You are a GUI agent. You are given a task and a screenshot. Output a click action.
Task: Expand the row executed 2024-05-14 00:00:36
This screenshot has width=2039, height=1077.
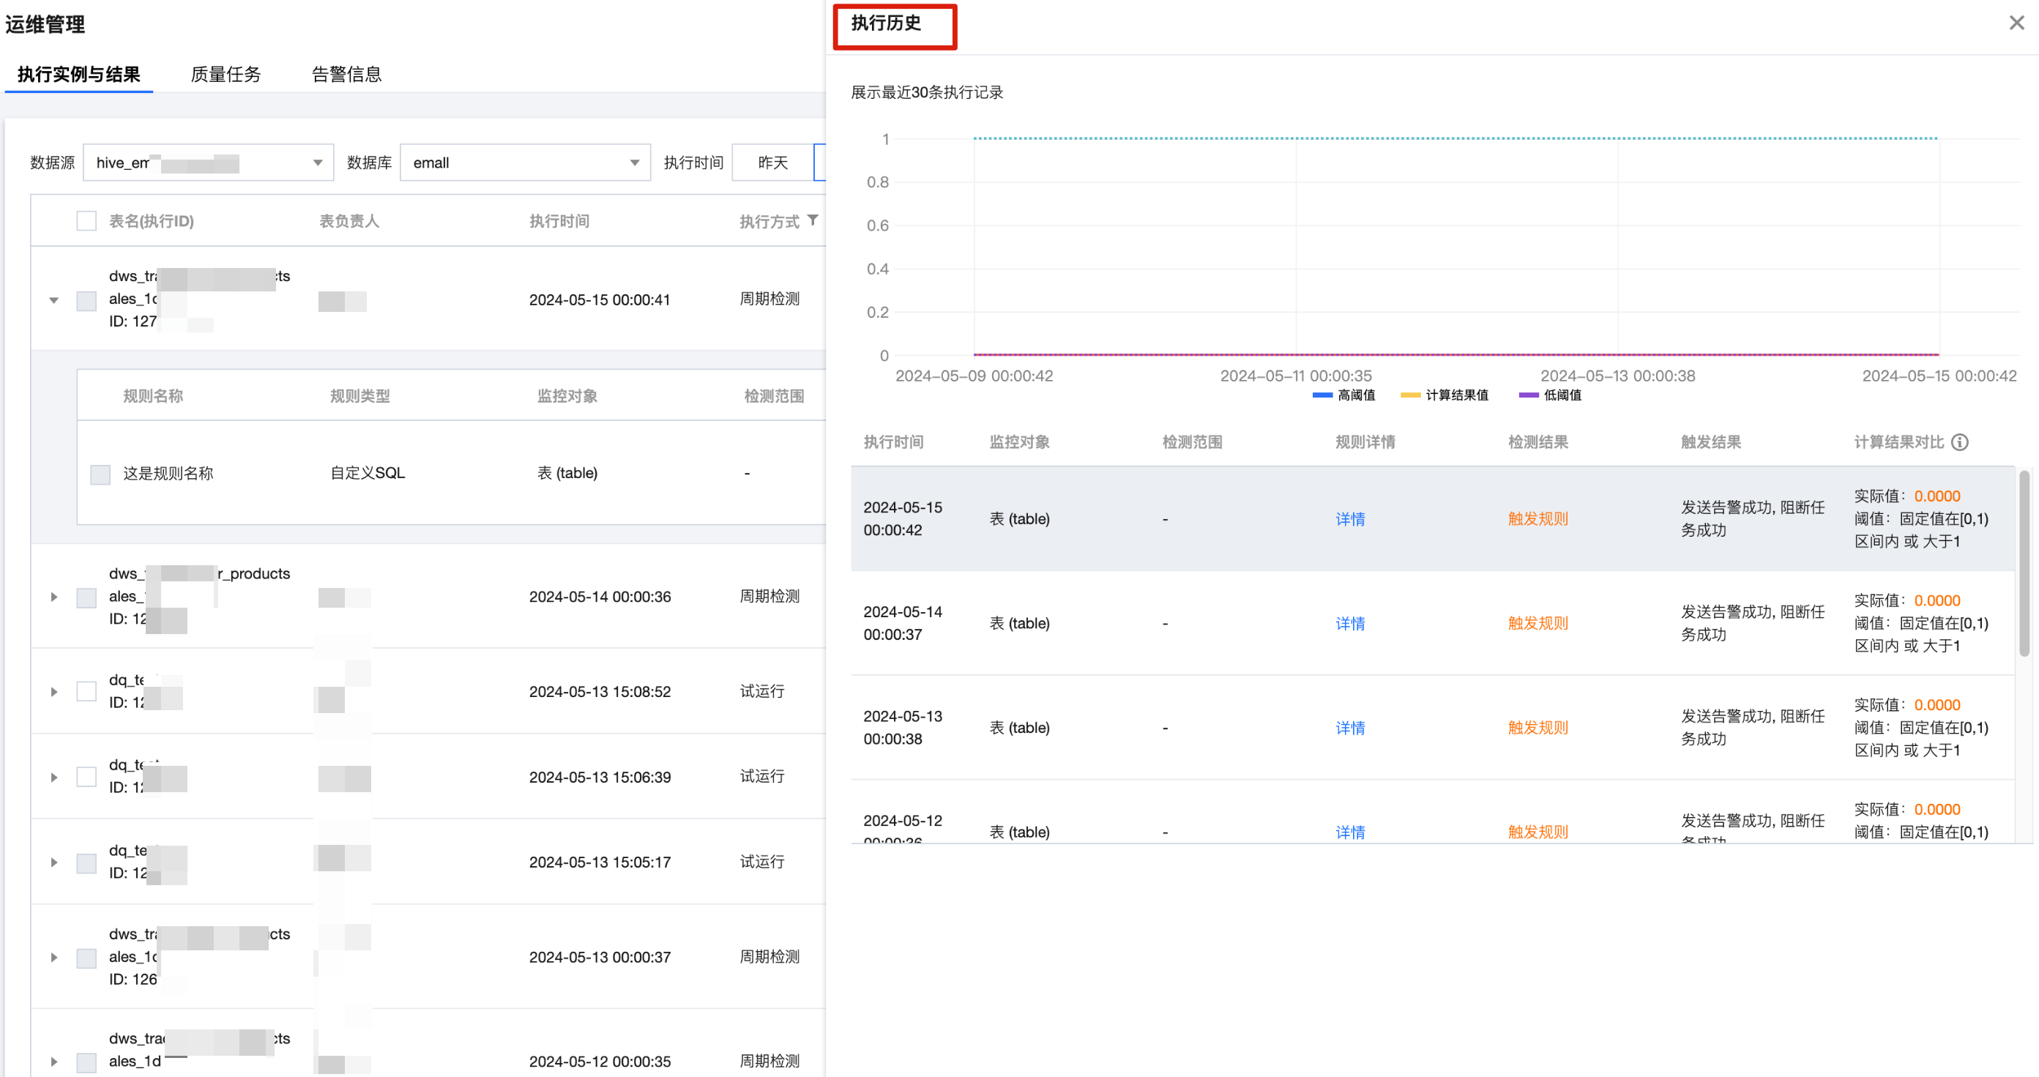(x=54, y=597)
